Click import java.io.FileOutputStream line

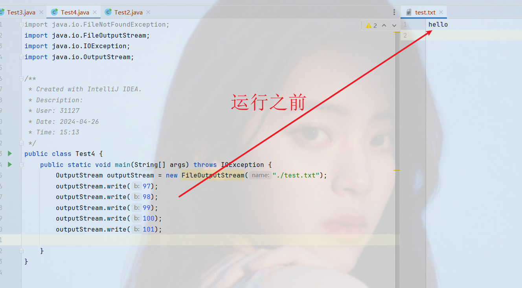pos(87,35)
